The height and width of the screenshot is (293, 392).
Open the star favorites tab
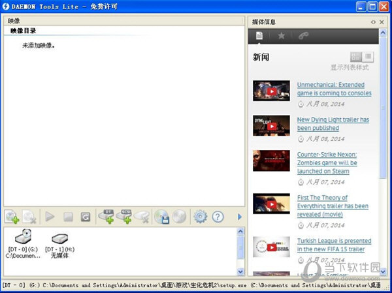tap(281, 36)
